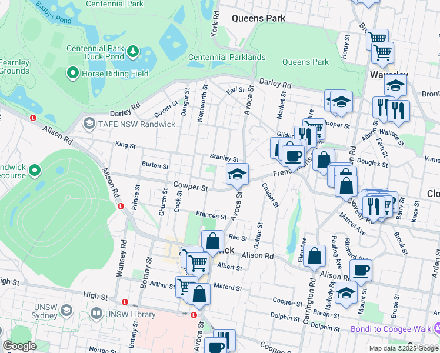Select the Horse Riding Field pin
This screenshot has width=440, height=353.
point(73,73)
